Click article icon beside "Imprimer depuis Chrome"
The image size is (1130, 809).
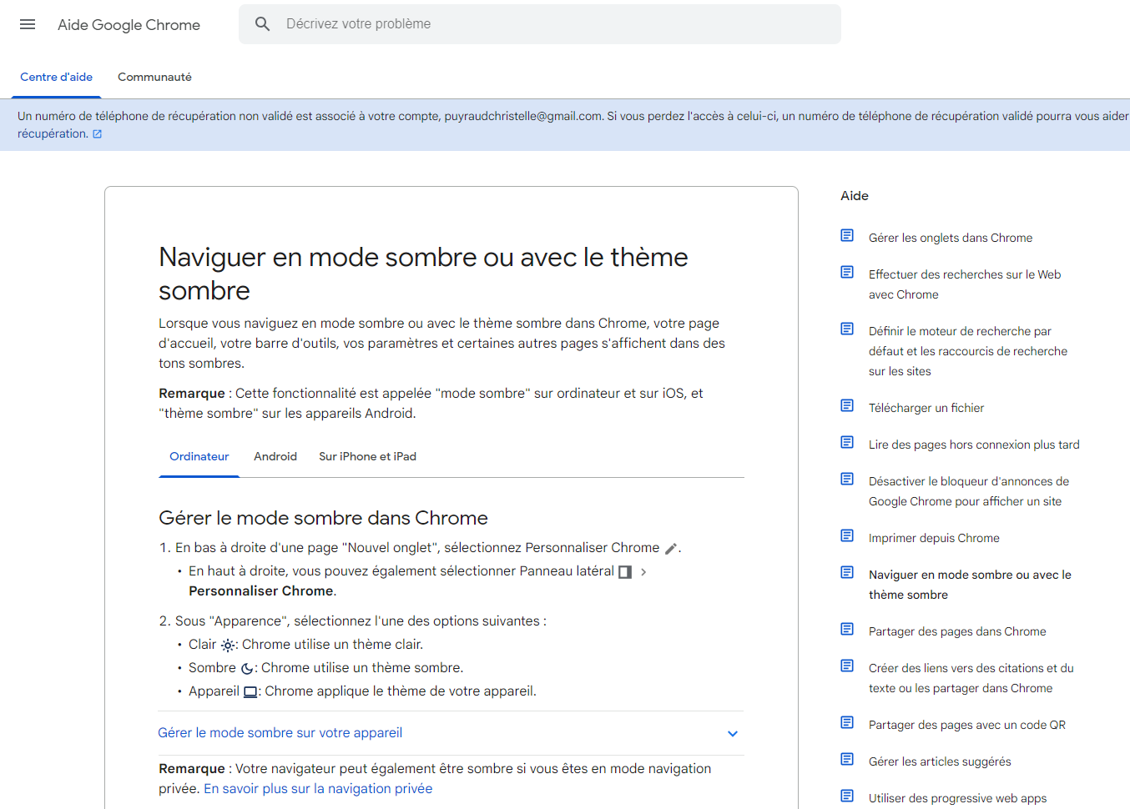tap(847, 536)
